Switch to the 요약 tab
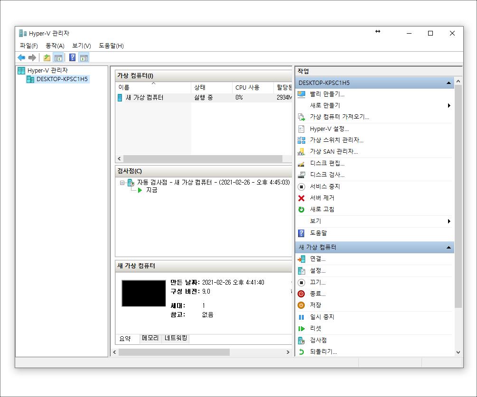The width and height of the screenshot is (477, 397). pyautogui.click(x=125, y=339)
